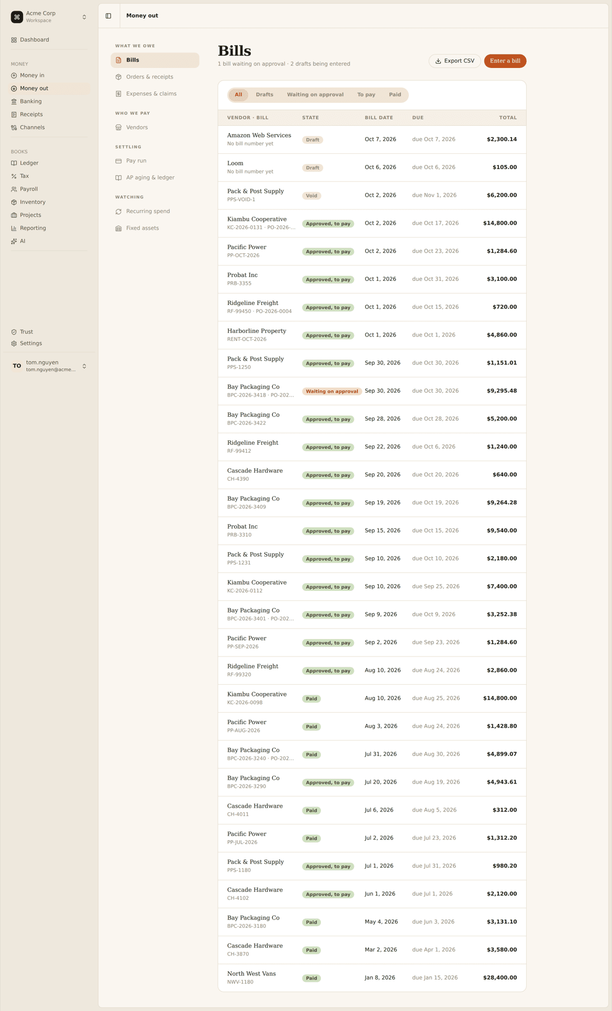
Task: Go to the Dashboard link
Action: coord(49,40)
